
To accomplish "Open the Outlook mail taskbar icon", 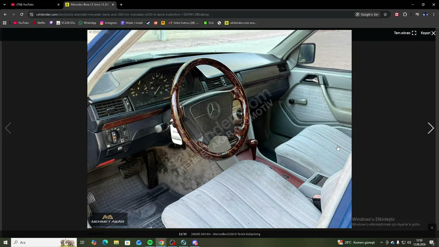I will click(x=139, y=243).
